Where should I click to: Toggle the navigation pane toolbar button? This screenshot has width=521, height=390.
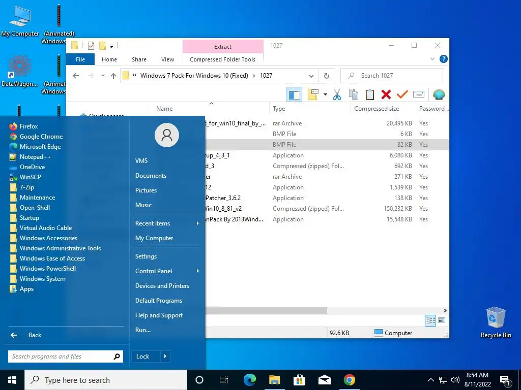click(x=294, y=95)
